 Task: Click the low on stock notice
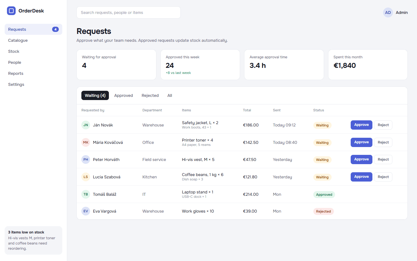click(33, 240)
